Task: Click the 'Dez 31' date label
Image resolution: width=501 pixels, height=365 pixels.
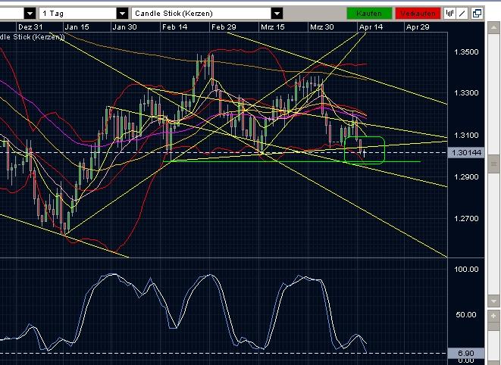Action: pos(30,27)
